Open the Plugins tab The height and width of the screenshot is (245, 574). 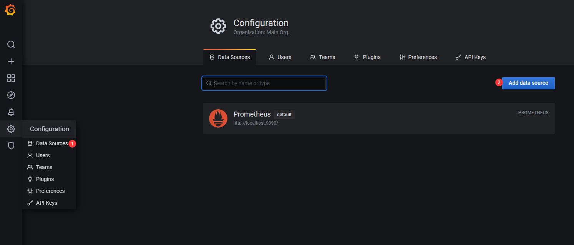coord(367,57)
